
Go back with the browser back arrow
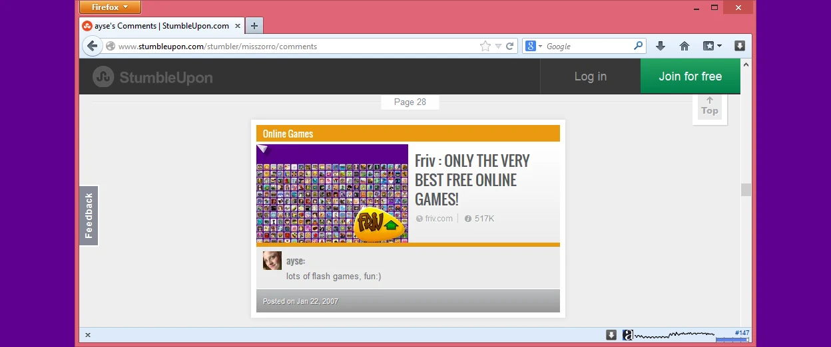(92, 47)
